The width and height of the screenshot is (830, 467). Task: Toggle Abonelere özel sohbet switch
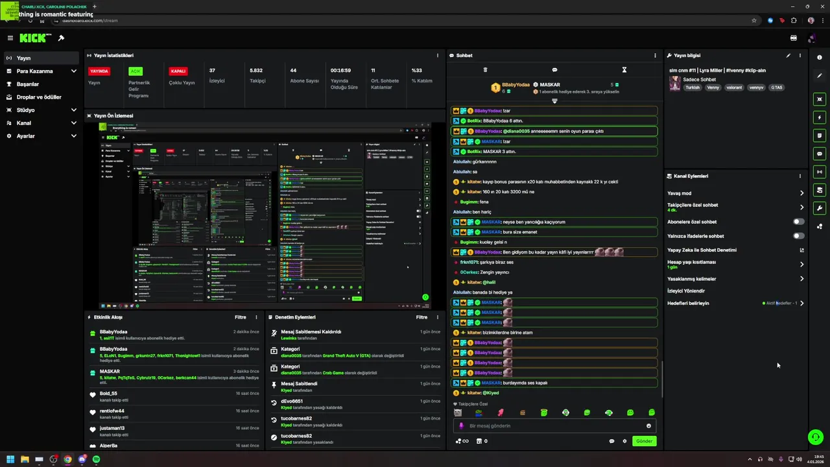799,222
